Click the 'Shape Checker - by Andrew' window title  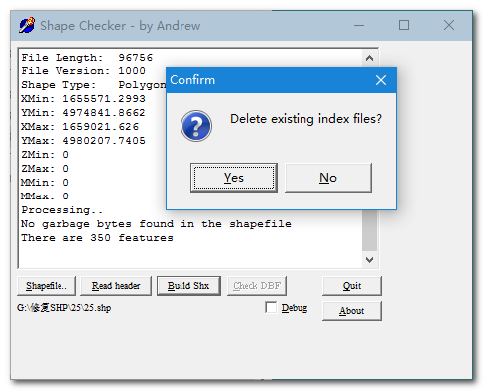pyautogui.click(x=120, y=26)
